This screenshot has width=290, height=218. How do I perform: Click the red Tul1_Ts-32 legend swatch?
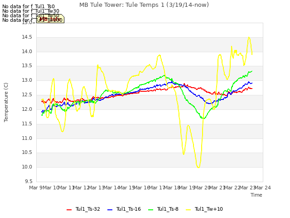[x=69, y=210]
